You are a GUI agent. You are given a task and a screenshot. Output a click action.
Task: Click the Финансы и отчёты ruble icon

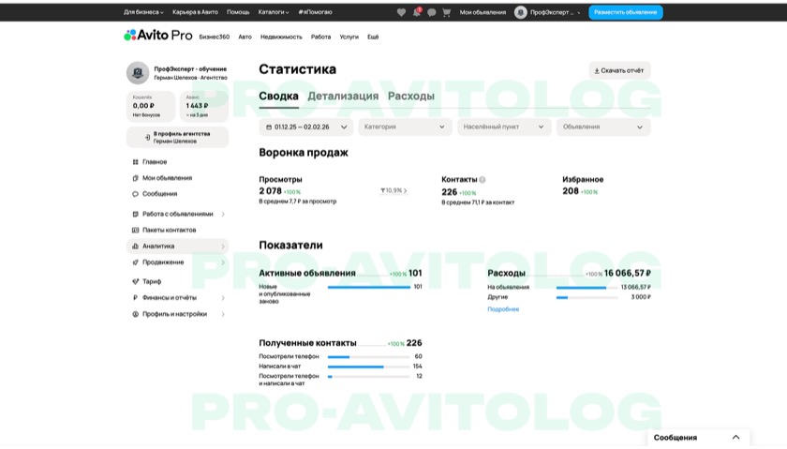(x=135, y=298)
